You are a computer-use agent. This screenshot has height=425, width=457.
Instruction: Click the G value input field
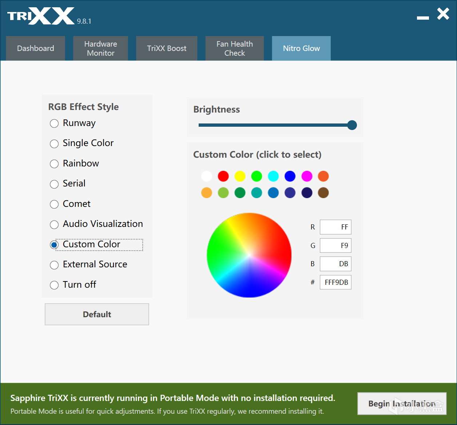pos(335,245)
